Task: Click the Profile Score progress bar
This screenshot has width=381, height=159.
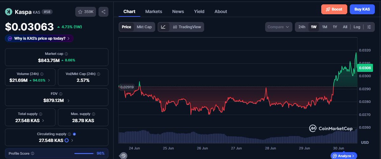Action: point(84,153)
